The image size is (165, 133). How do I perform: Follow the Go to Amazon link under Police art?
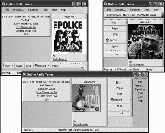tap(60, 59)
